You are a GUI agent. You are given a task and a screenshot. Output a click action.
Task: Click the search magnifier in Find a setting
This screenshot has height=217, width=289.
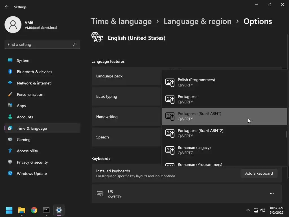pyautogui.click(x=75, y=44)
